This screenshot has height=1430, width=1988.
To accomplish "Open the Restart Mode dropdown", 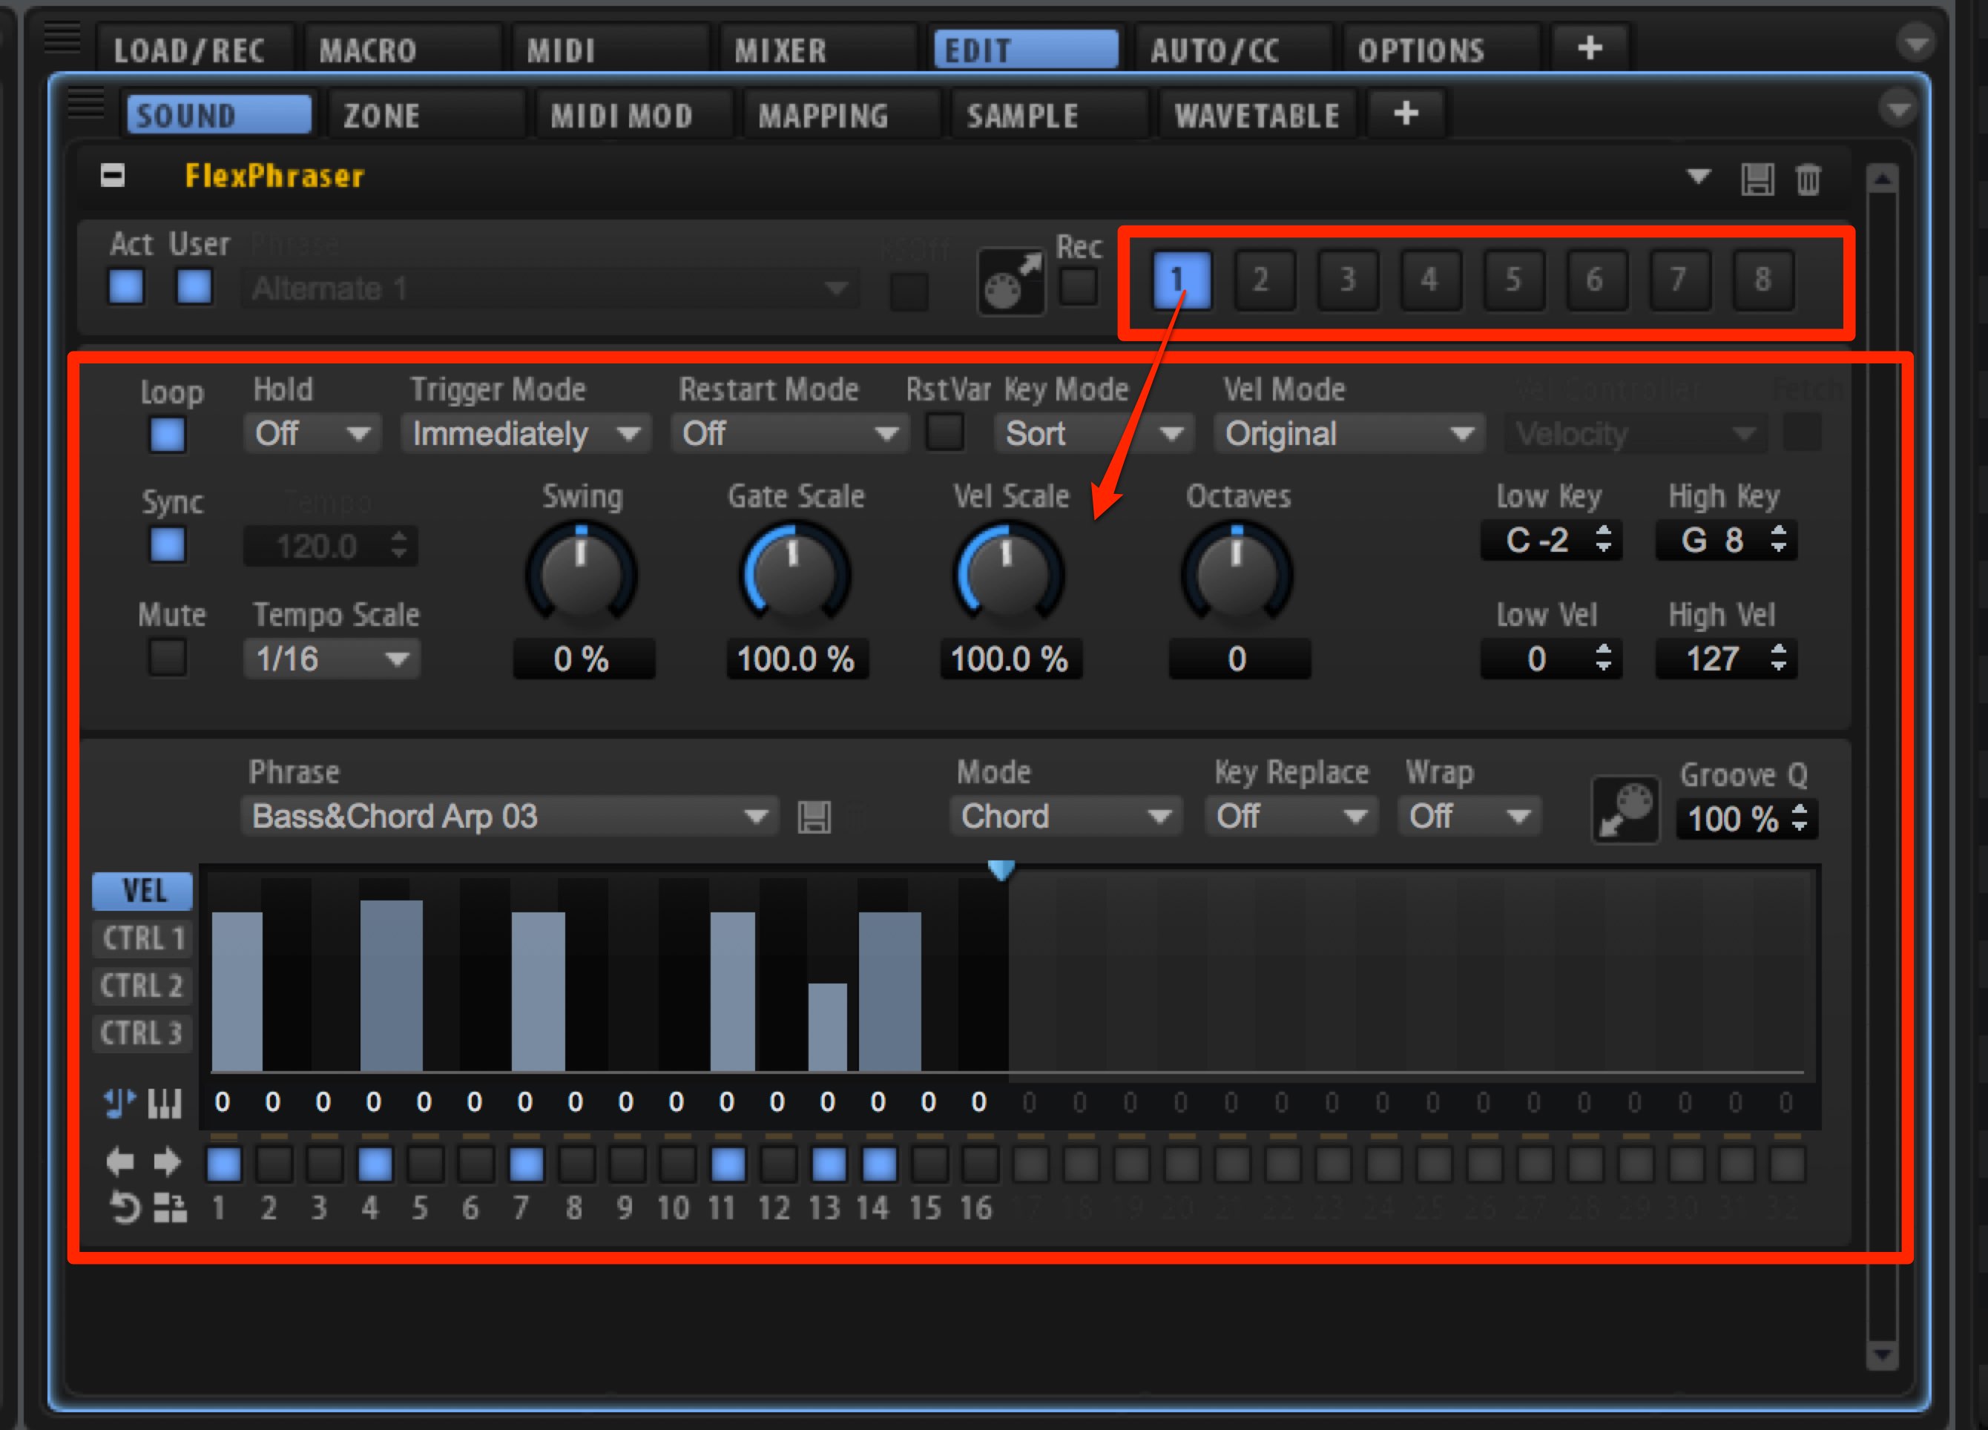I will point(790,434).
